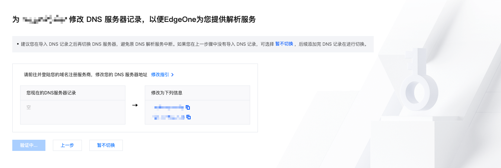Click the 您现在的DNS服务器记录 header

(51, 93)
